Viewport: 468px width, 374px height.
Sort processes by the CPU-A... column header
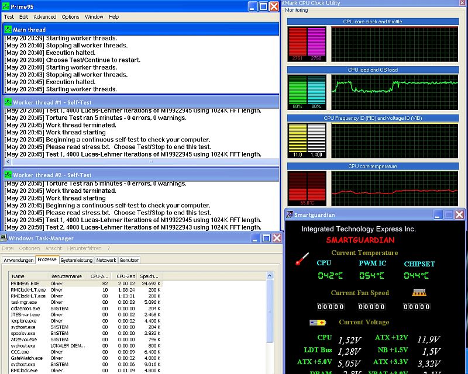coord(99,276)
